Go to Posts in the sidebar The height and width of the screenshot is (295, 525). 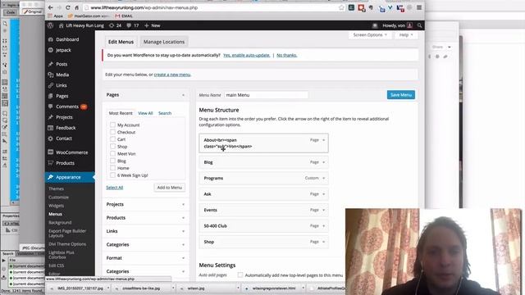click(x=62, y=64)
